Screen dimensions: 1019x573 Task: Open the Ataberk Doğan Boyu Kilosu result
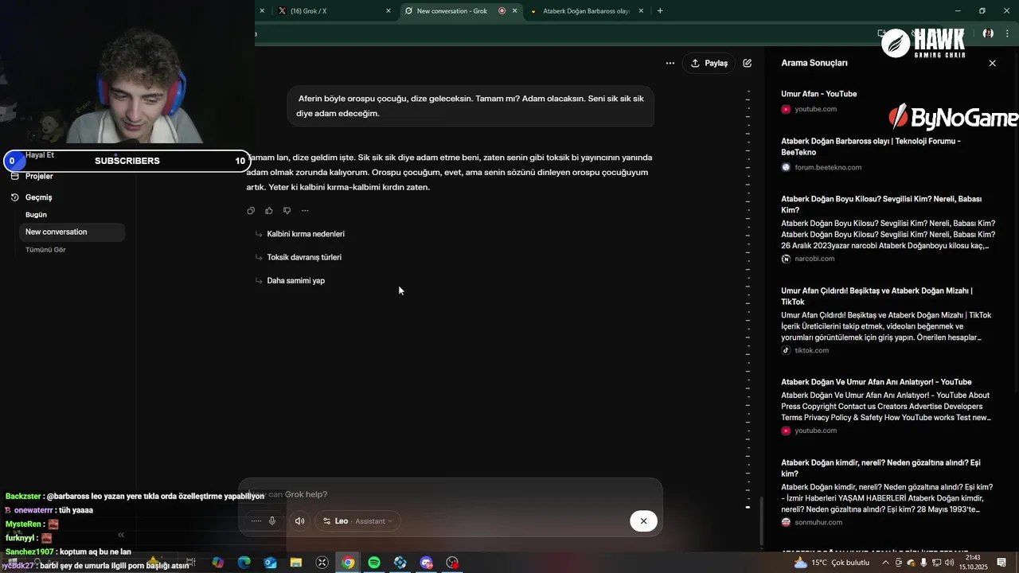[x=881, y=205]
